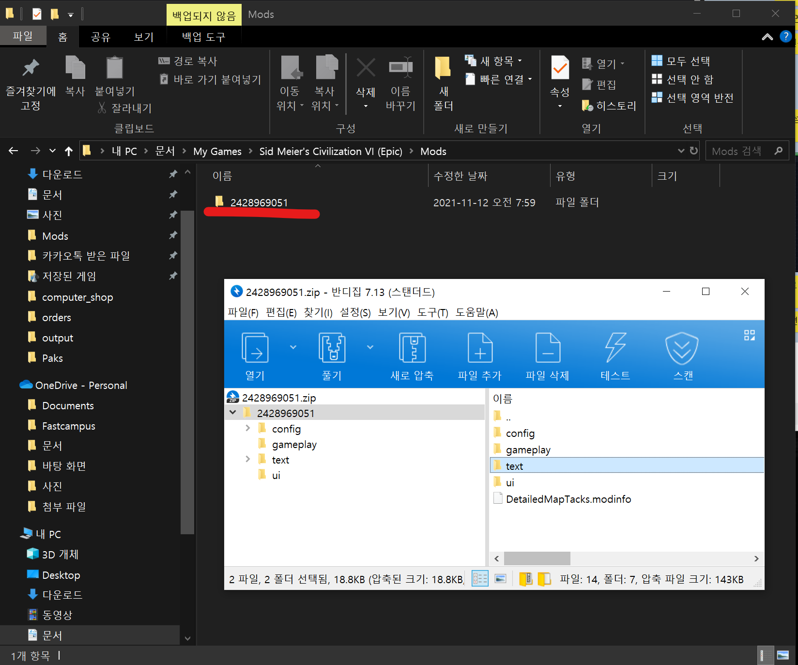This screenshot has height=665, width=798.
Task: Collapse the Explorer ribbon
Action: (767, 37)
